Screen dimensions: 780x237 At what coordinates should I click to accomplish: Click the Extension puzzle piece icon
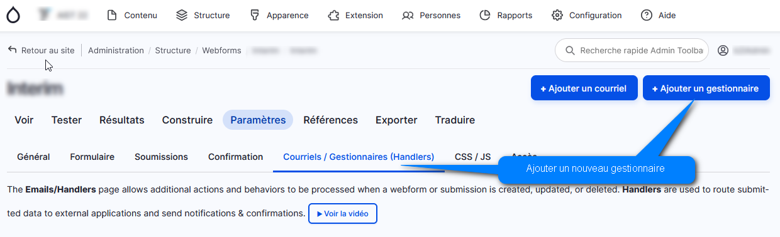pyautogui.click(x=333, y=15)
